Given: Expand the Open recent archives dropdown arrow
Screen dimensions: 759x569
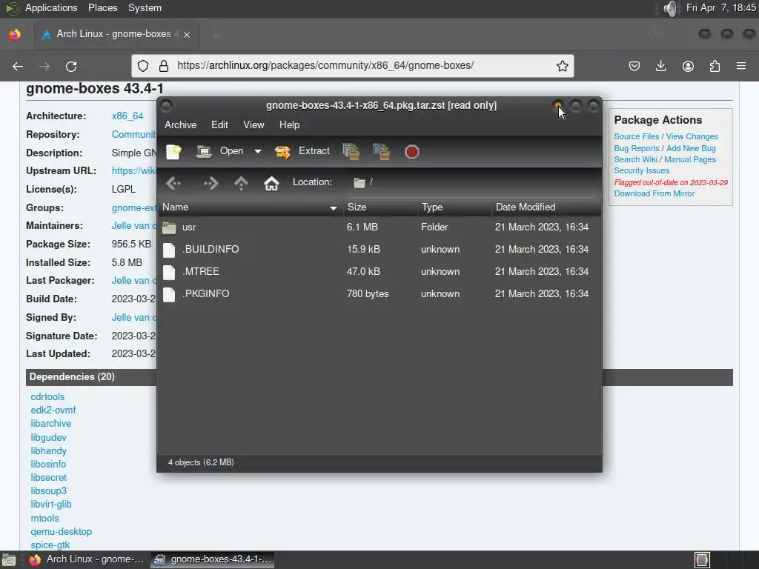Looking at the screenshot, I should point(258,151).
